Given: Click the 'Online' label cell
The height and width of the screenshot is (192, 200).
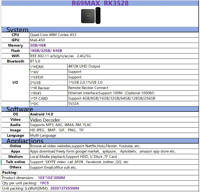Looking at the screenshot, I should pyautogui.click(x=15, y=146).
